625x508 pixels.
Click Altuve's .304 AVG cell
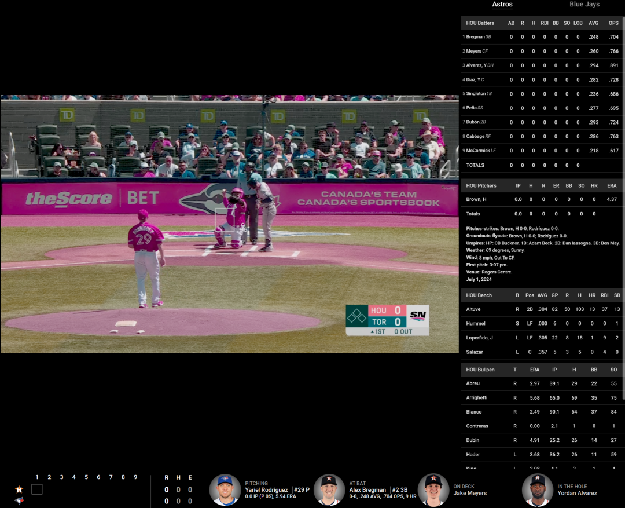click(x=542, y=309)
